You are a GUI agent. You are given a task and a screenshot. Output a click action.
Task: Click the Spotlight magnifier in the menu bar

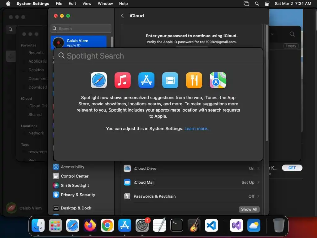(x=257, y=4)
